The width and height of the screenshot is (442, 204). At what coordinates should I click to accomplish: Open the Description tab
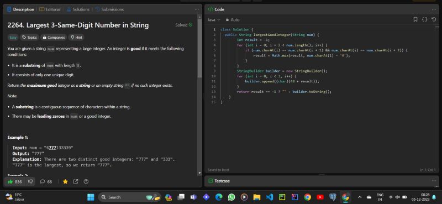pos(20,9)
